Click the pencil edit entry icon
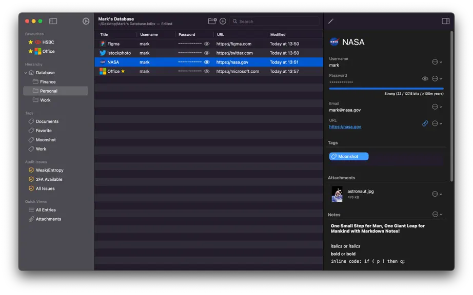The image size is (473, 295). [331, 21]
